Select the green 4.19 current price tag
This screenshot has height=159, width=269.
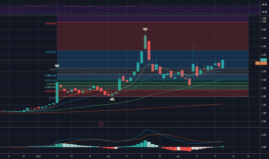264,60
